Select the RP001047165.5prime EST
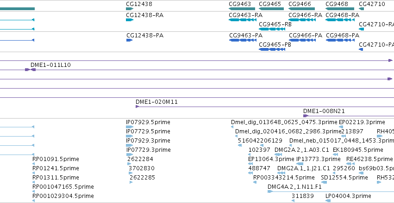Viewport: 394px width, 203px height. point(33,191)
